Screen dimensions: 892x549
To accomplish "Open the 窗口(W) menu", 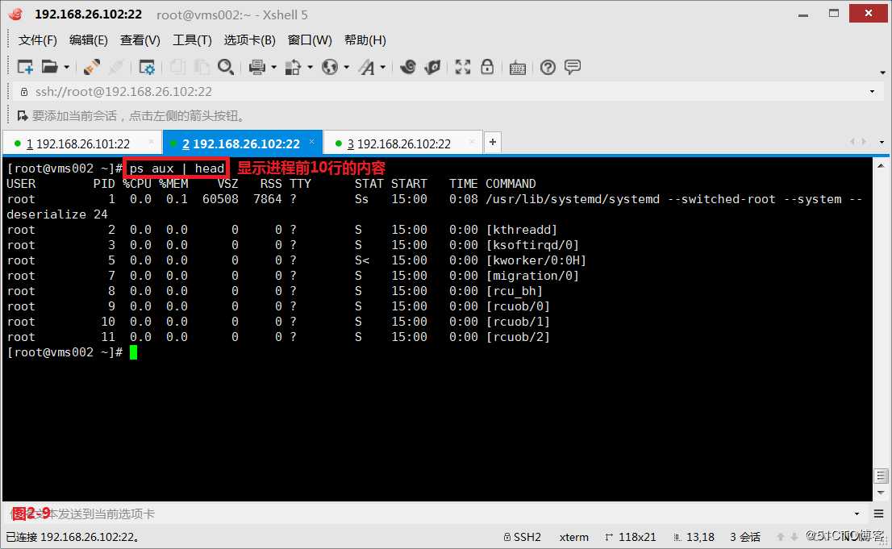I will [310, 40].
